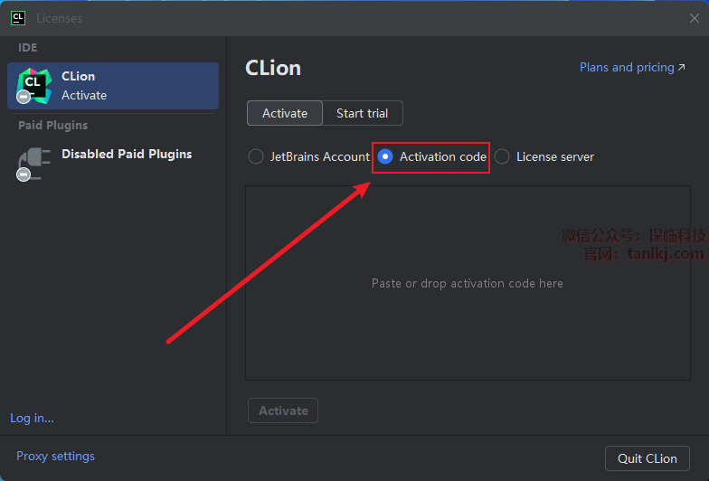Image resolution: width=709 pixels, height=481 pixels.
Task: Select the JetBrains Account radio button
Action: coord(256,156)
